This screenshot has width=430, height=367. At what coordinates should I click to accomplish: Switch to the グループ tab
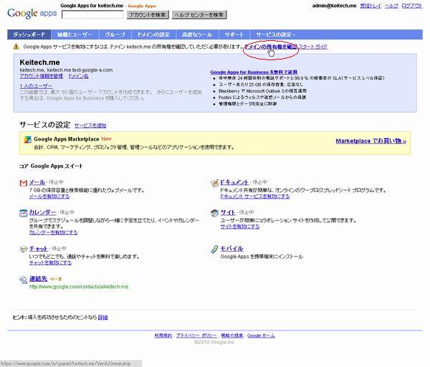[115, 34]
